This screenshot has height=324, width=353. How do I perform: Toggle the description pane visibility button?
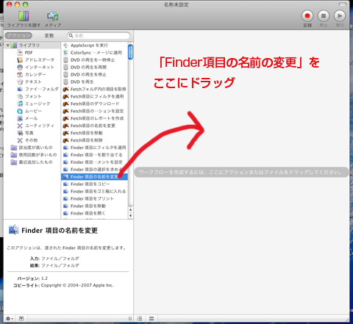[x=21, y=319]
